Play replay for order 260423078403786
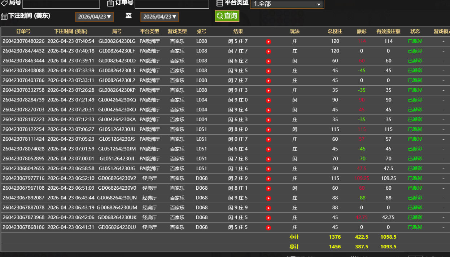Screen dimensions: 450x257 (x=268, y=81)
